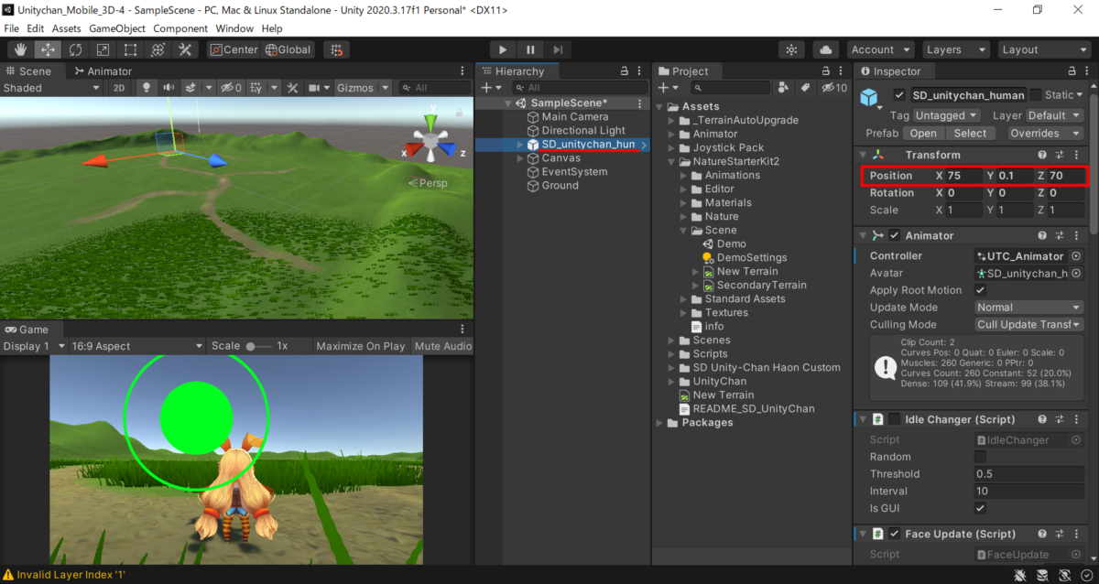Open the Update Mode Normal dropdown

1029,308
